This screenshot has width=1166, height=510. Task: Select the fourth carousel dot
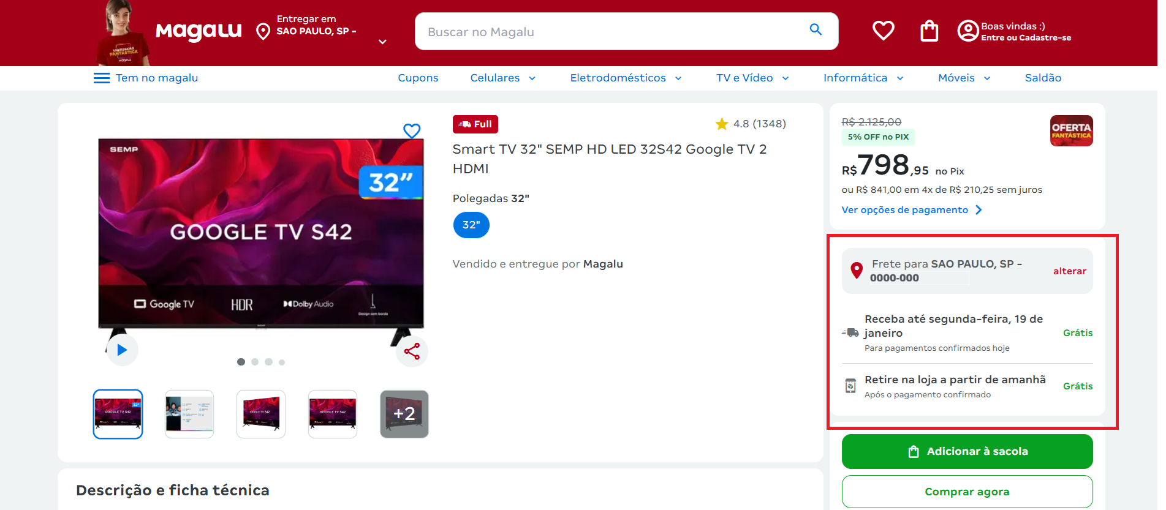tap(282, 362)
